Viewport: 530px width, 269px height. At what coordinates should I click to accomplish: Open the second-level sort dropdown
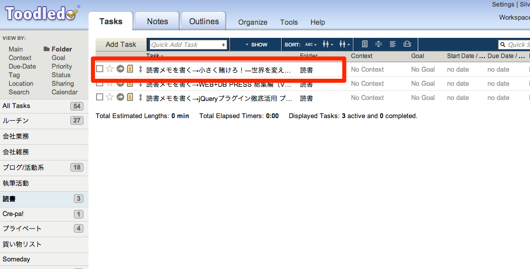328,44
